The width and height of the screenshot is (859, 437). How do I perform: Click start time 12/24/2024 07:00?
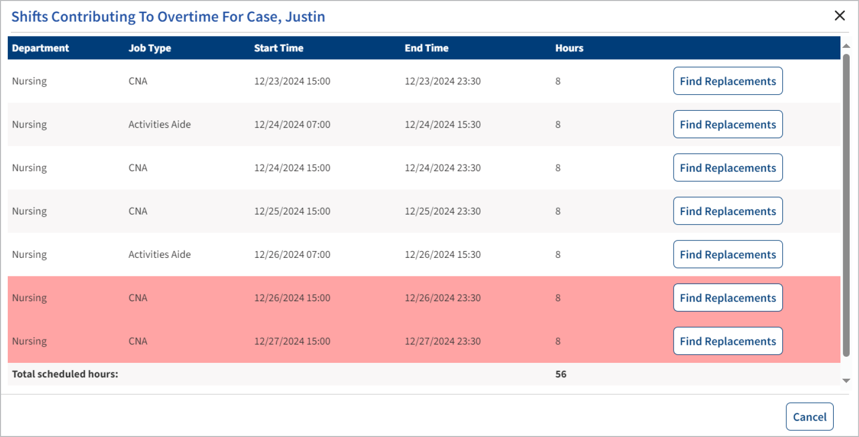(x=292, y=124)
